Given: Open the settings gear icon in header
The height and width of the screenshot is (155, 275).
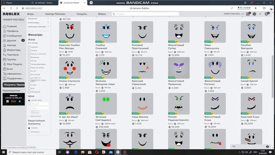Looking at the screenshot, I should click(x=266, y=14).
